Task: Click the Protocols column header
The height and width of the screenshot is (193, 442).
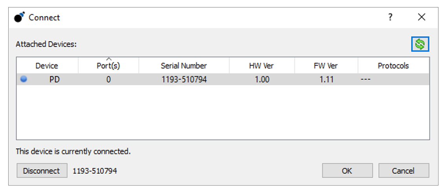Action: point(393,66)
